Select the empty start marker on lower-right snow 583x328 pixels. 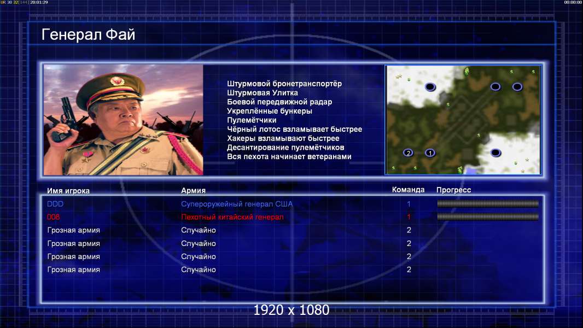click(x=495, y=153)
